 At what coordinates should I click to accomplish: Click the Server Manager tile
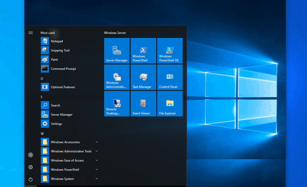[x=117, y=51]
